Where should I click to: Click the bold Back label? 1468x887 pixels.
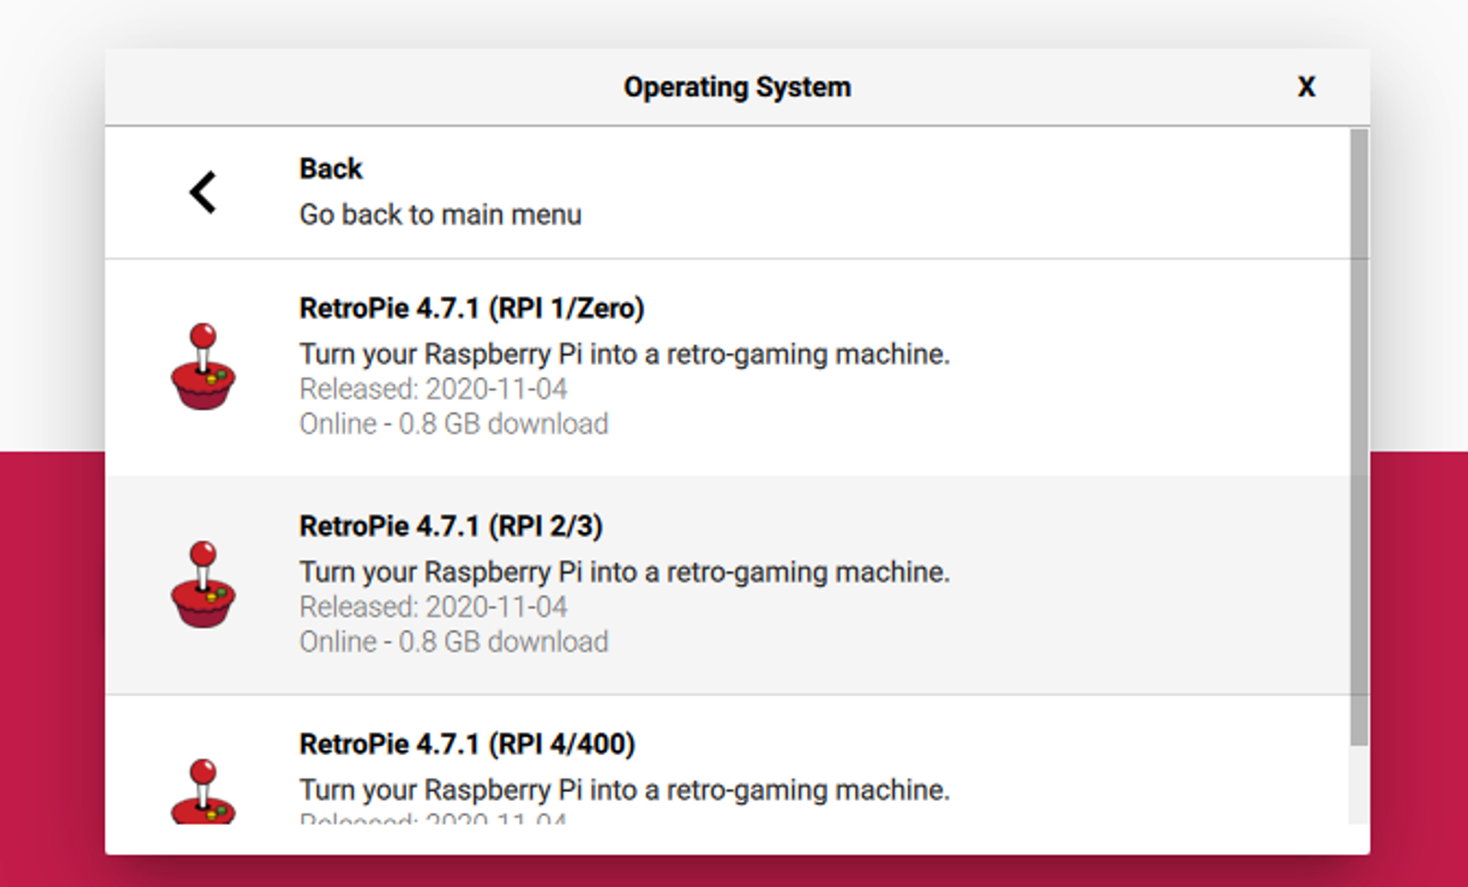pos(331,168)
